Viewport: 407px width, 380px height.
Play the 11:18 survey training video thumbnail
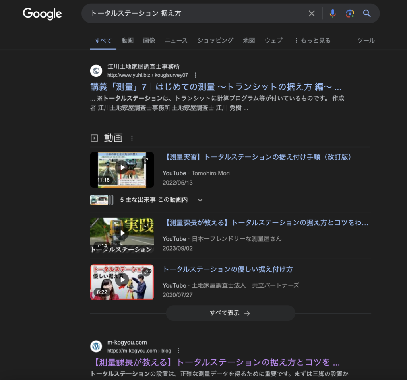(x=122, y=170)
